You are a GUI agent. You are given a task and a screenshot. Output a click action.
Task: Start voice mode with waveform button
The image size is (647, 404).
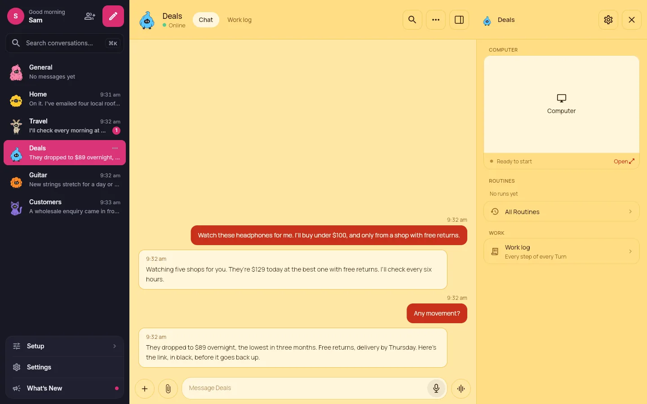tap(461, 389)
